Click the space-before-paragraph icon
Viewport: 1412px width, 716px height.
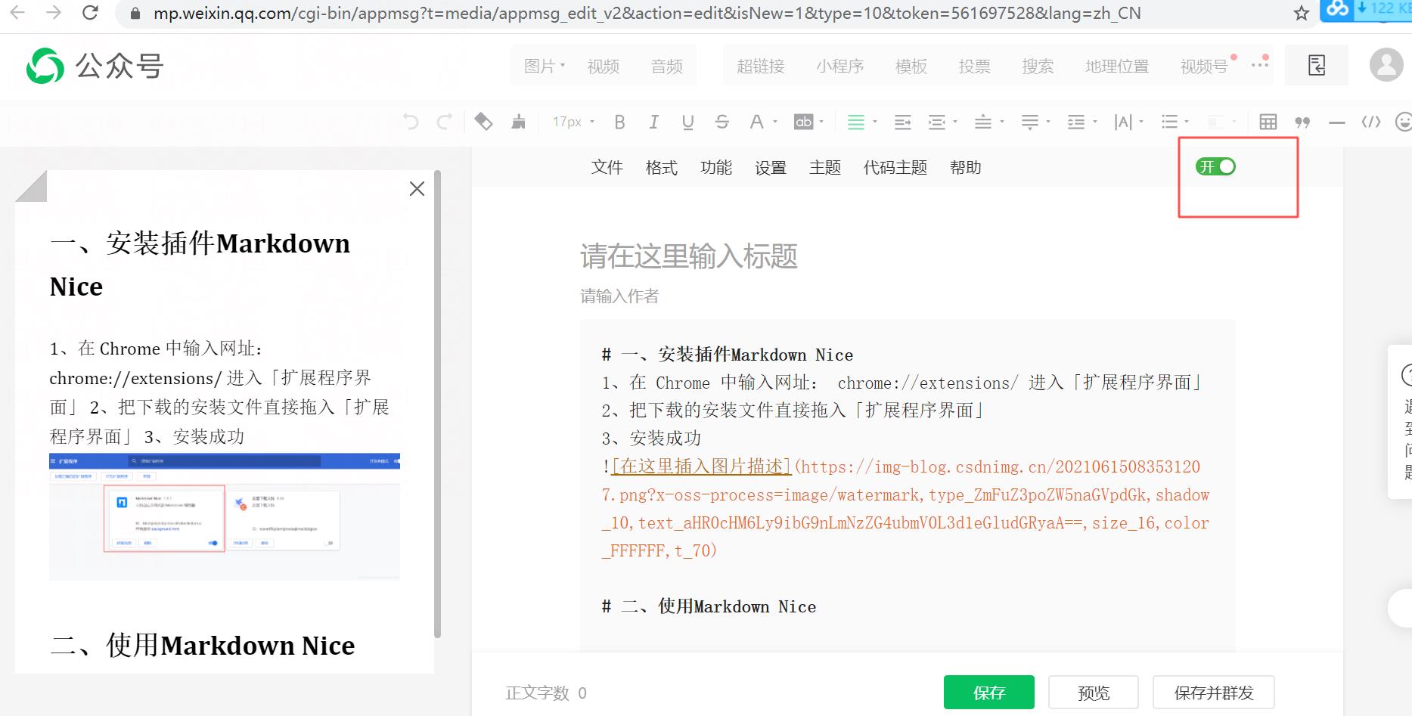[982, 122]
